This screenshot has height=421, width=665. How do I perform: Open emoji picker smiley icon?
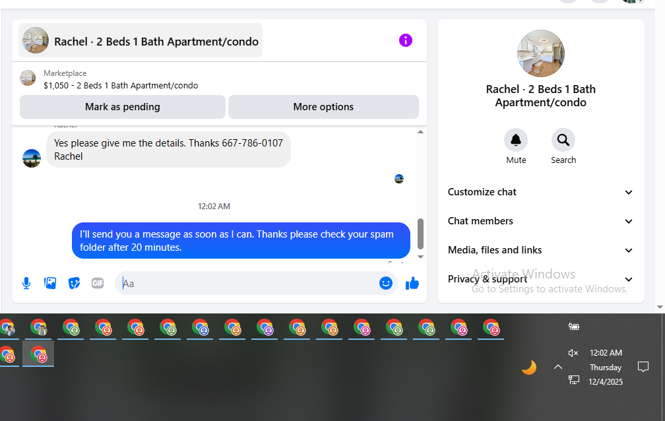(385, 283)
